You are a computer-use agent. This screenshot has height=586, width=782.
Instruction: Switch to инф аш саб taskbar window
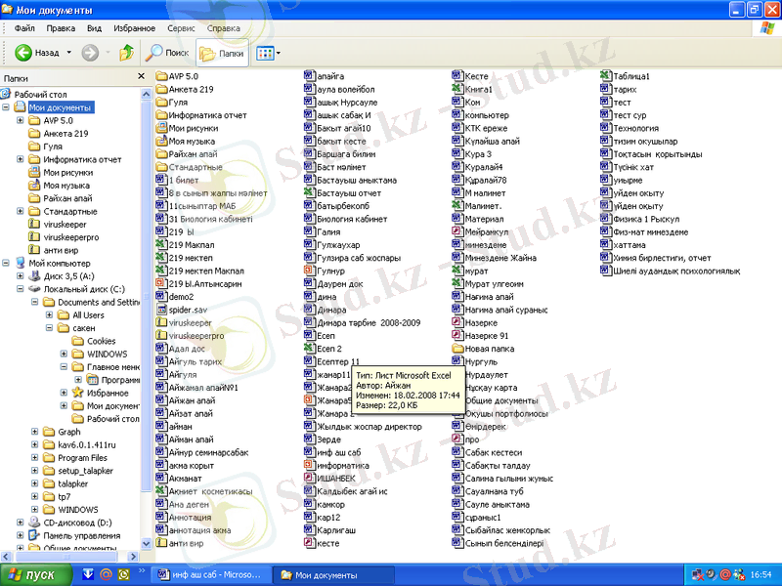[206, 575]
